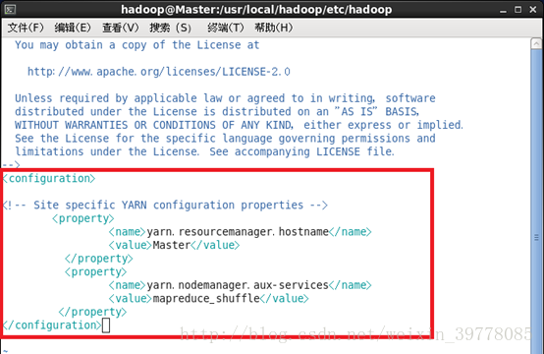Close the terminal window
This screenshot has width=544, height=354.
pos(533,10)
